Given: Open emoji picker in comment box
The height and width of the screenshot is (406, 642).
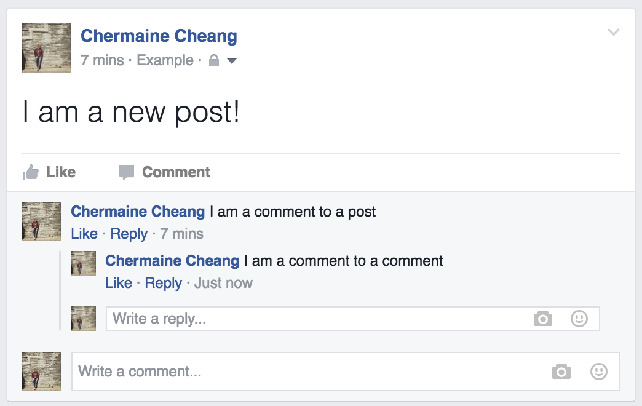Looking at the screenshot, I should (599, 372).
